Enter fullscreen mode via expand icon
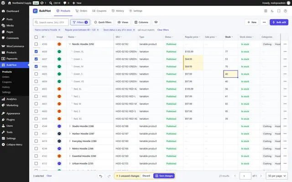This screenshot has width=292, height=182. (x=279, y=11)
